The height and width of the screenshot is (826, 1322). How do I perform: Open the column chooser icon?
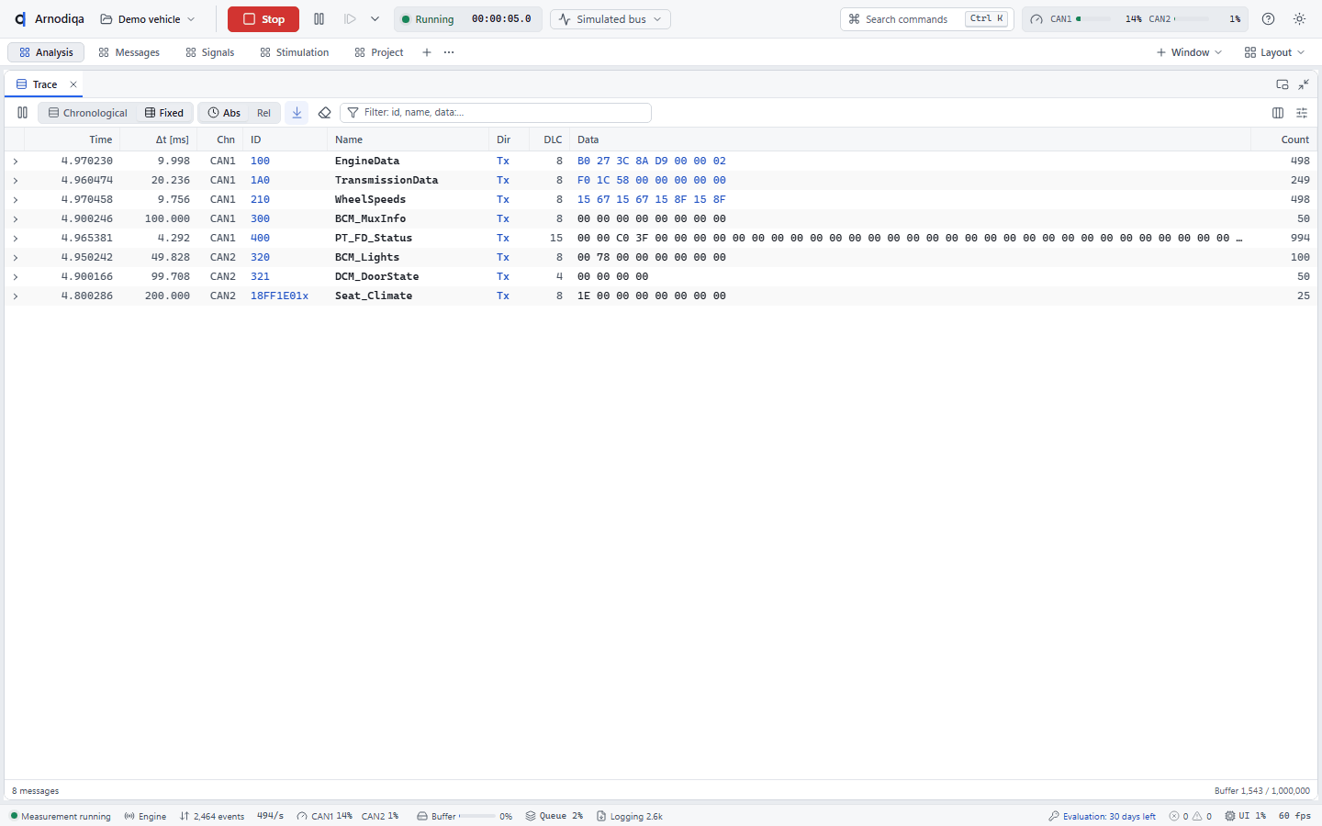pyautogui.click(x=1278, y=113)
